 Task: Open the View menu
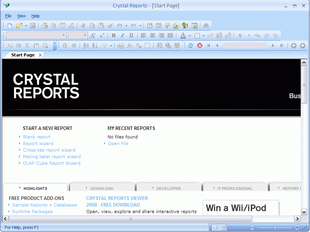(x=21, y=16)
